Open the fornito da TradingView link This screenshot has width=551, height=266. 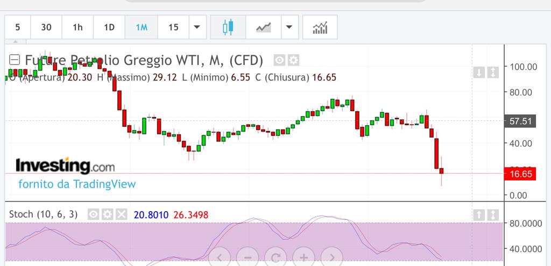click(x=77, y=184)
